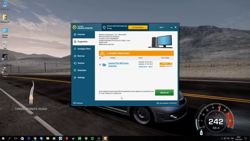250x141 pixels.
Task: Click the Get BoostSpeed yellow button
Action: coord(138,27)
